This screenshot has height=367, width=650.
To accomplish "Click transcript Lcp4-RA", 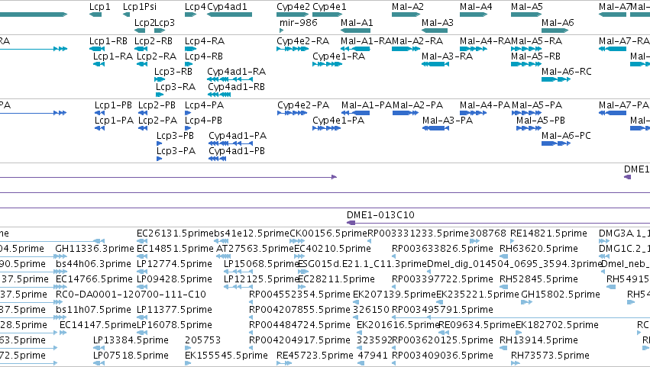I will point(190,49).
